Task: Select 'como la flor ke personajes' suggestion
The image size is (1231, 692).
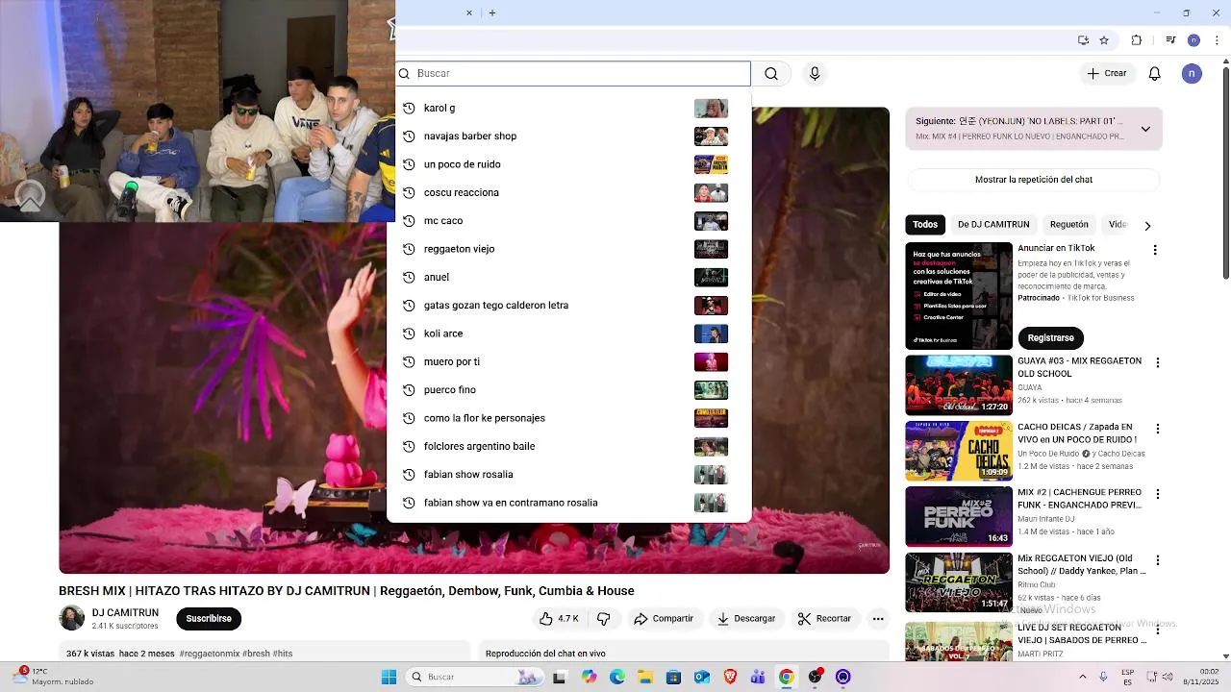Action: [568, 418]
